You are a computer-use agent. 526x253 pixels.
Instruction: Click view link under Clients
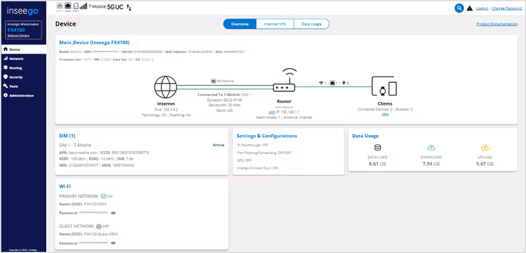click(385, 114)
